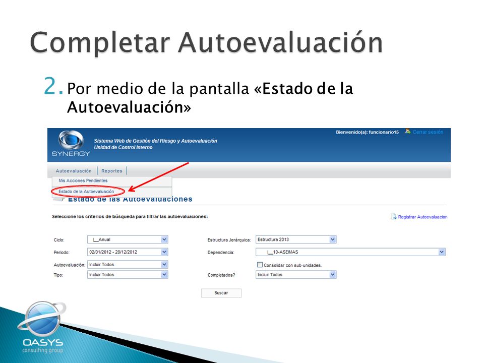Viewport: 484px width, 363px height.
Task: Click the OASYS consulting group logo
Action: pos(42,327)
